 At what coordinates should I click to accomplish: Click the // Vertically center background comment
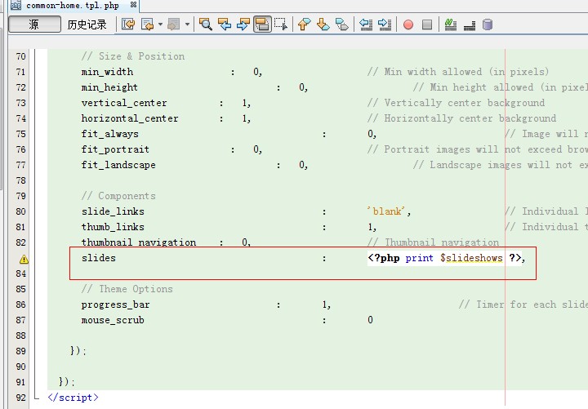point(457,103)
